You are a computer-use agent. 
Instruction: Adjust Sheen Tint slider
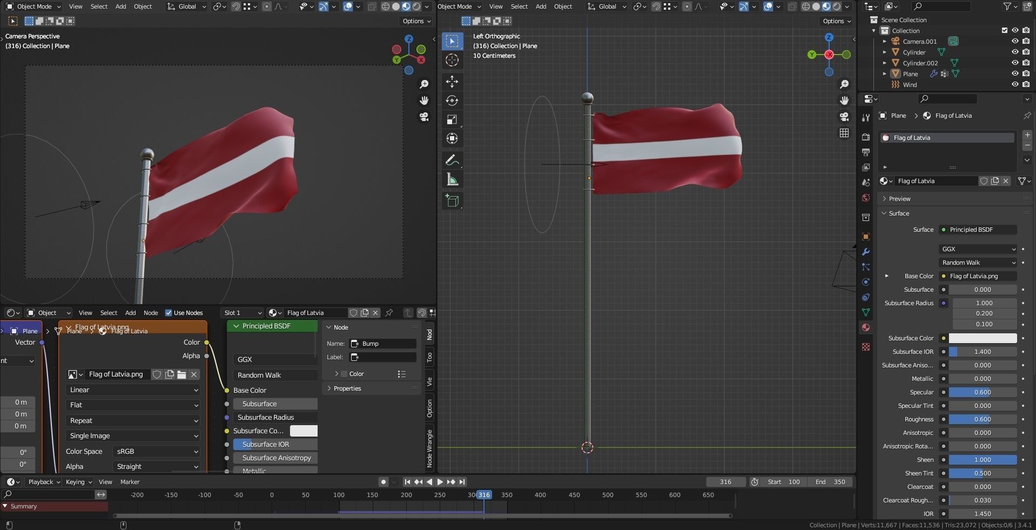[983, 473]
